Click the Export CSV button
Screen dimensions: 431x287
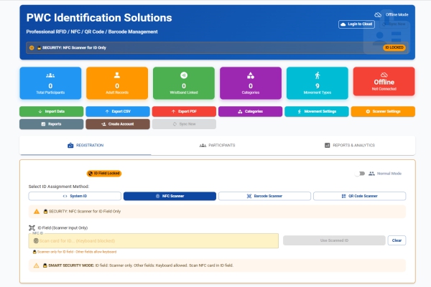(118, 111)
